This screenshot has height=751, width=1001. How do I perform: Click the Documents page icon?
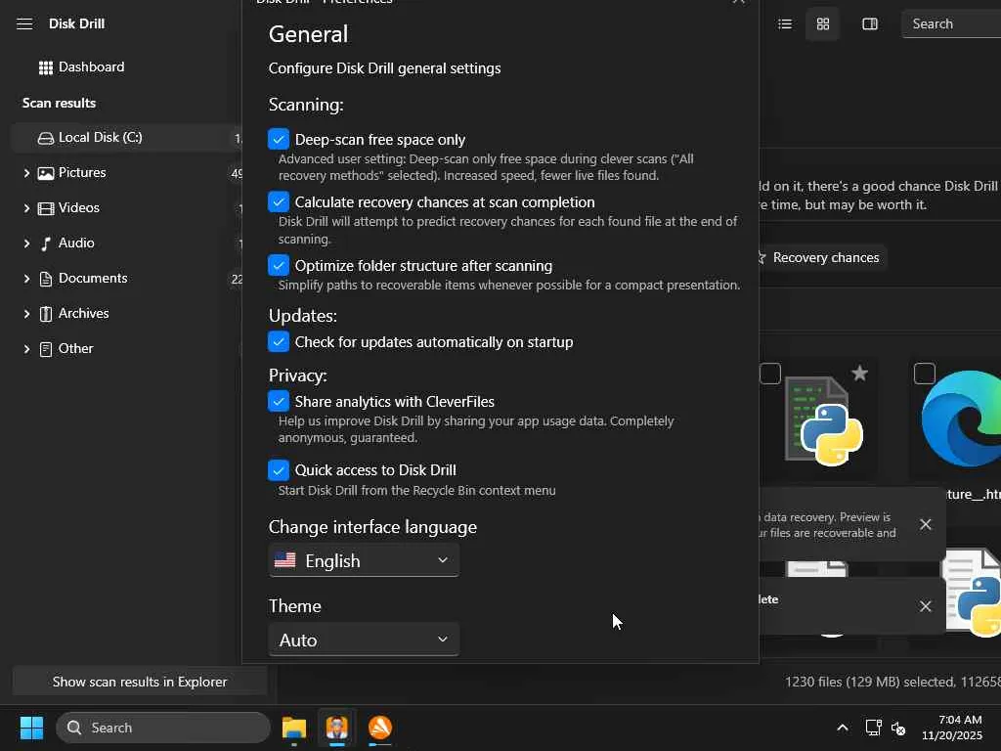pyautogui.click(x=45, y=279)
